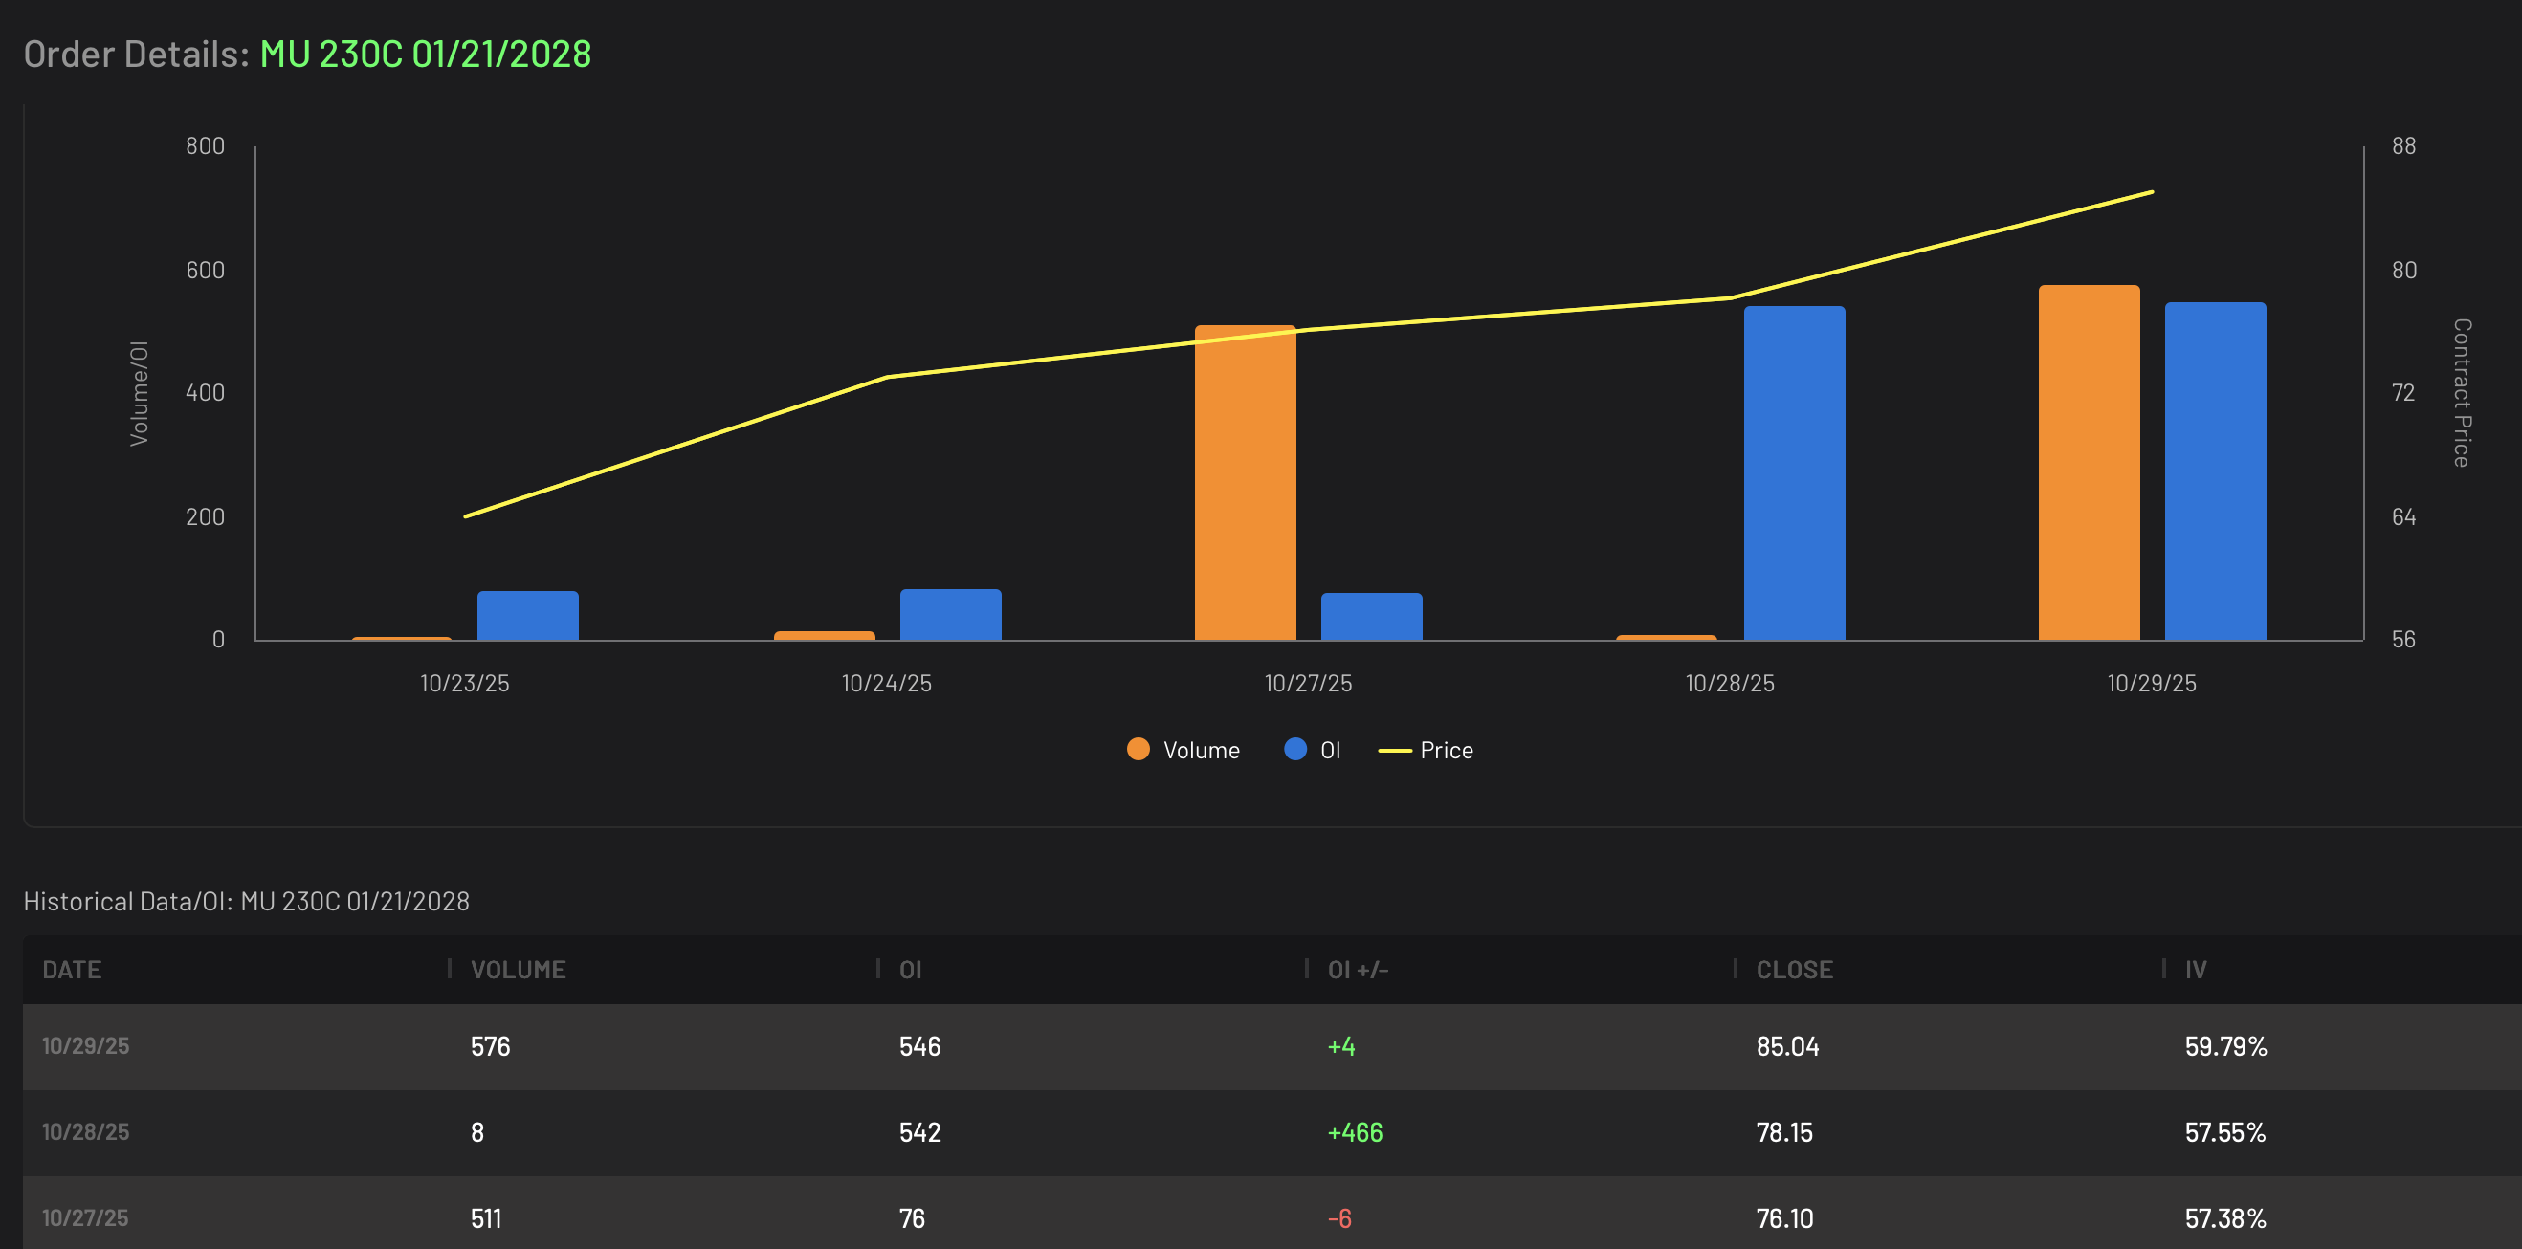Screen dimensions: 2522x1249
Task: Select the blue OI bar for 10/23/25
Action: click(x=528, y=616)
